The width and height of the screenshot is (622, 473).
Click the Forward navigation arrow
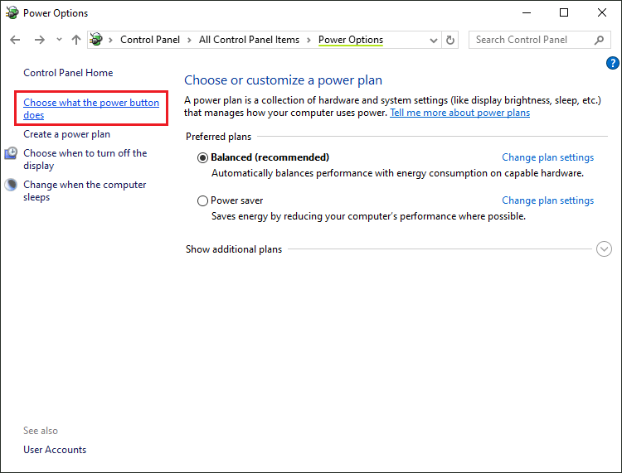[39, 40]
